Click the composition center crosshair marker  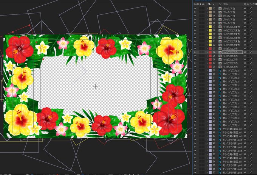point(95,86)
